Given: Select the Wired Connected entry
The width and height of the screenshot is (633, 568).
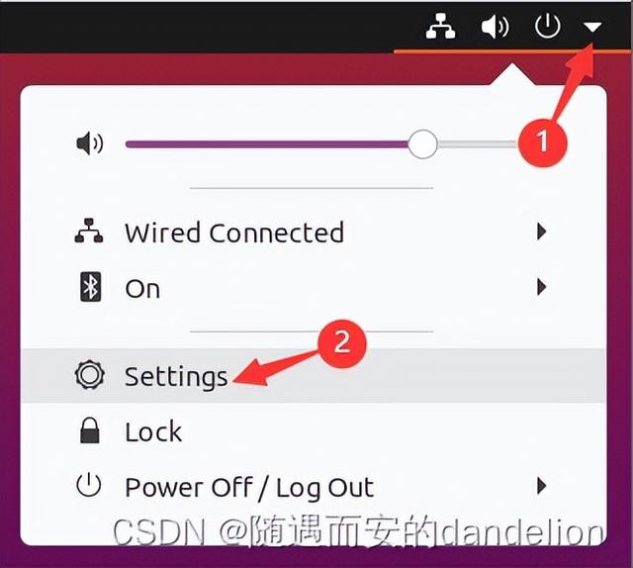Looking at the screenshot, I should tap(314, 233).
